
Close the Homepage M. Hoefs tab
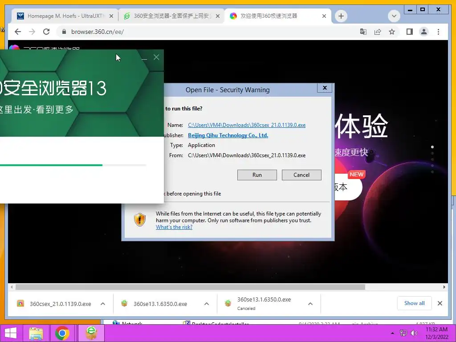coord(111,16)
